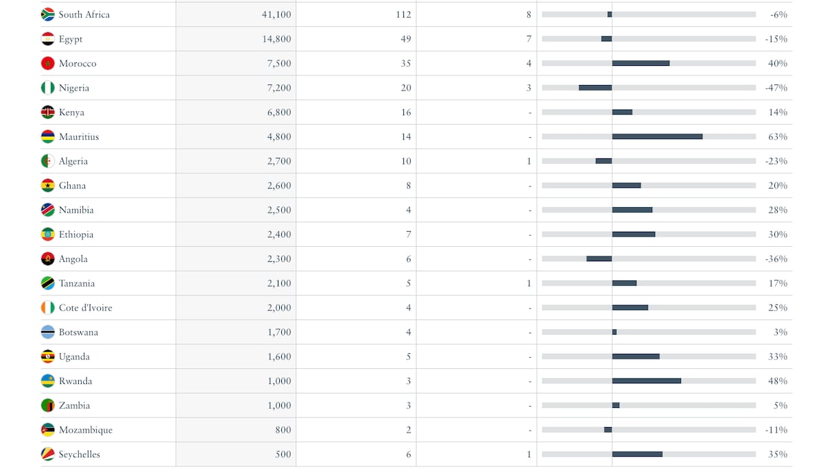
Task: Click Mauritius 63% growth bar
Action: click(657, 136)
